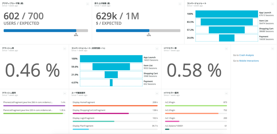Open the Mobile Interactions link
The height and width of the screenshot is (134, 277).
tap(249, 61)
